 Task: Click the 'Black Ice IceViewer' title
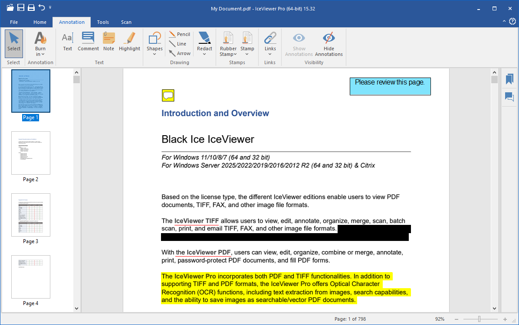tap(208, 139)
